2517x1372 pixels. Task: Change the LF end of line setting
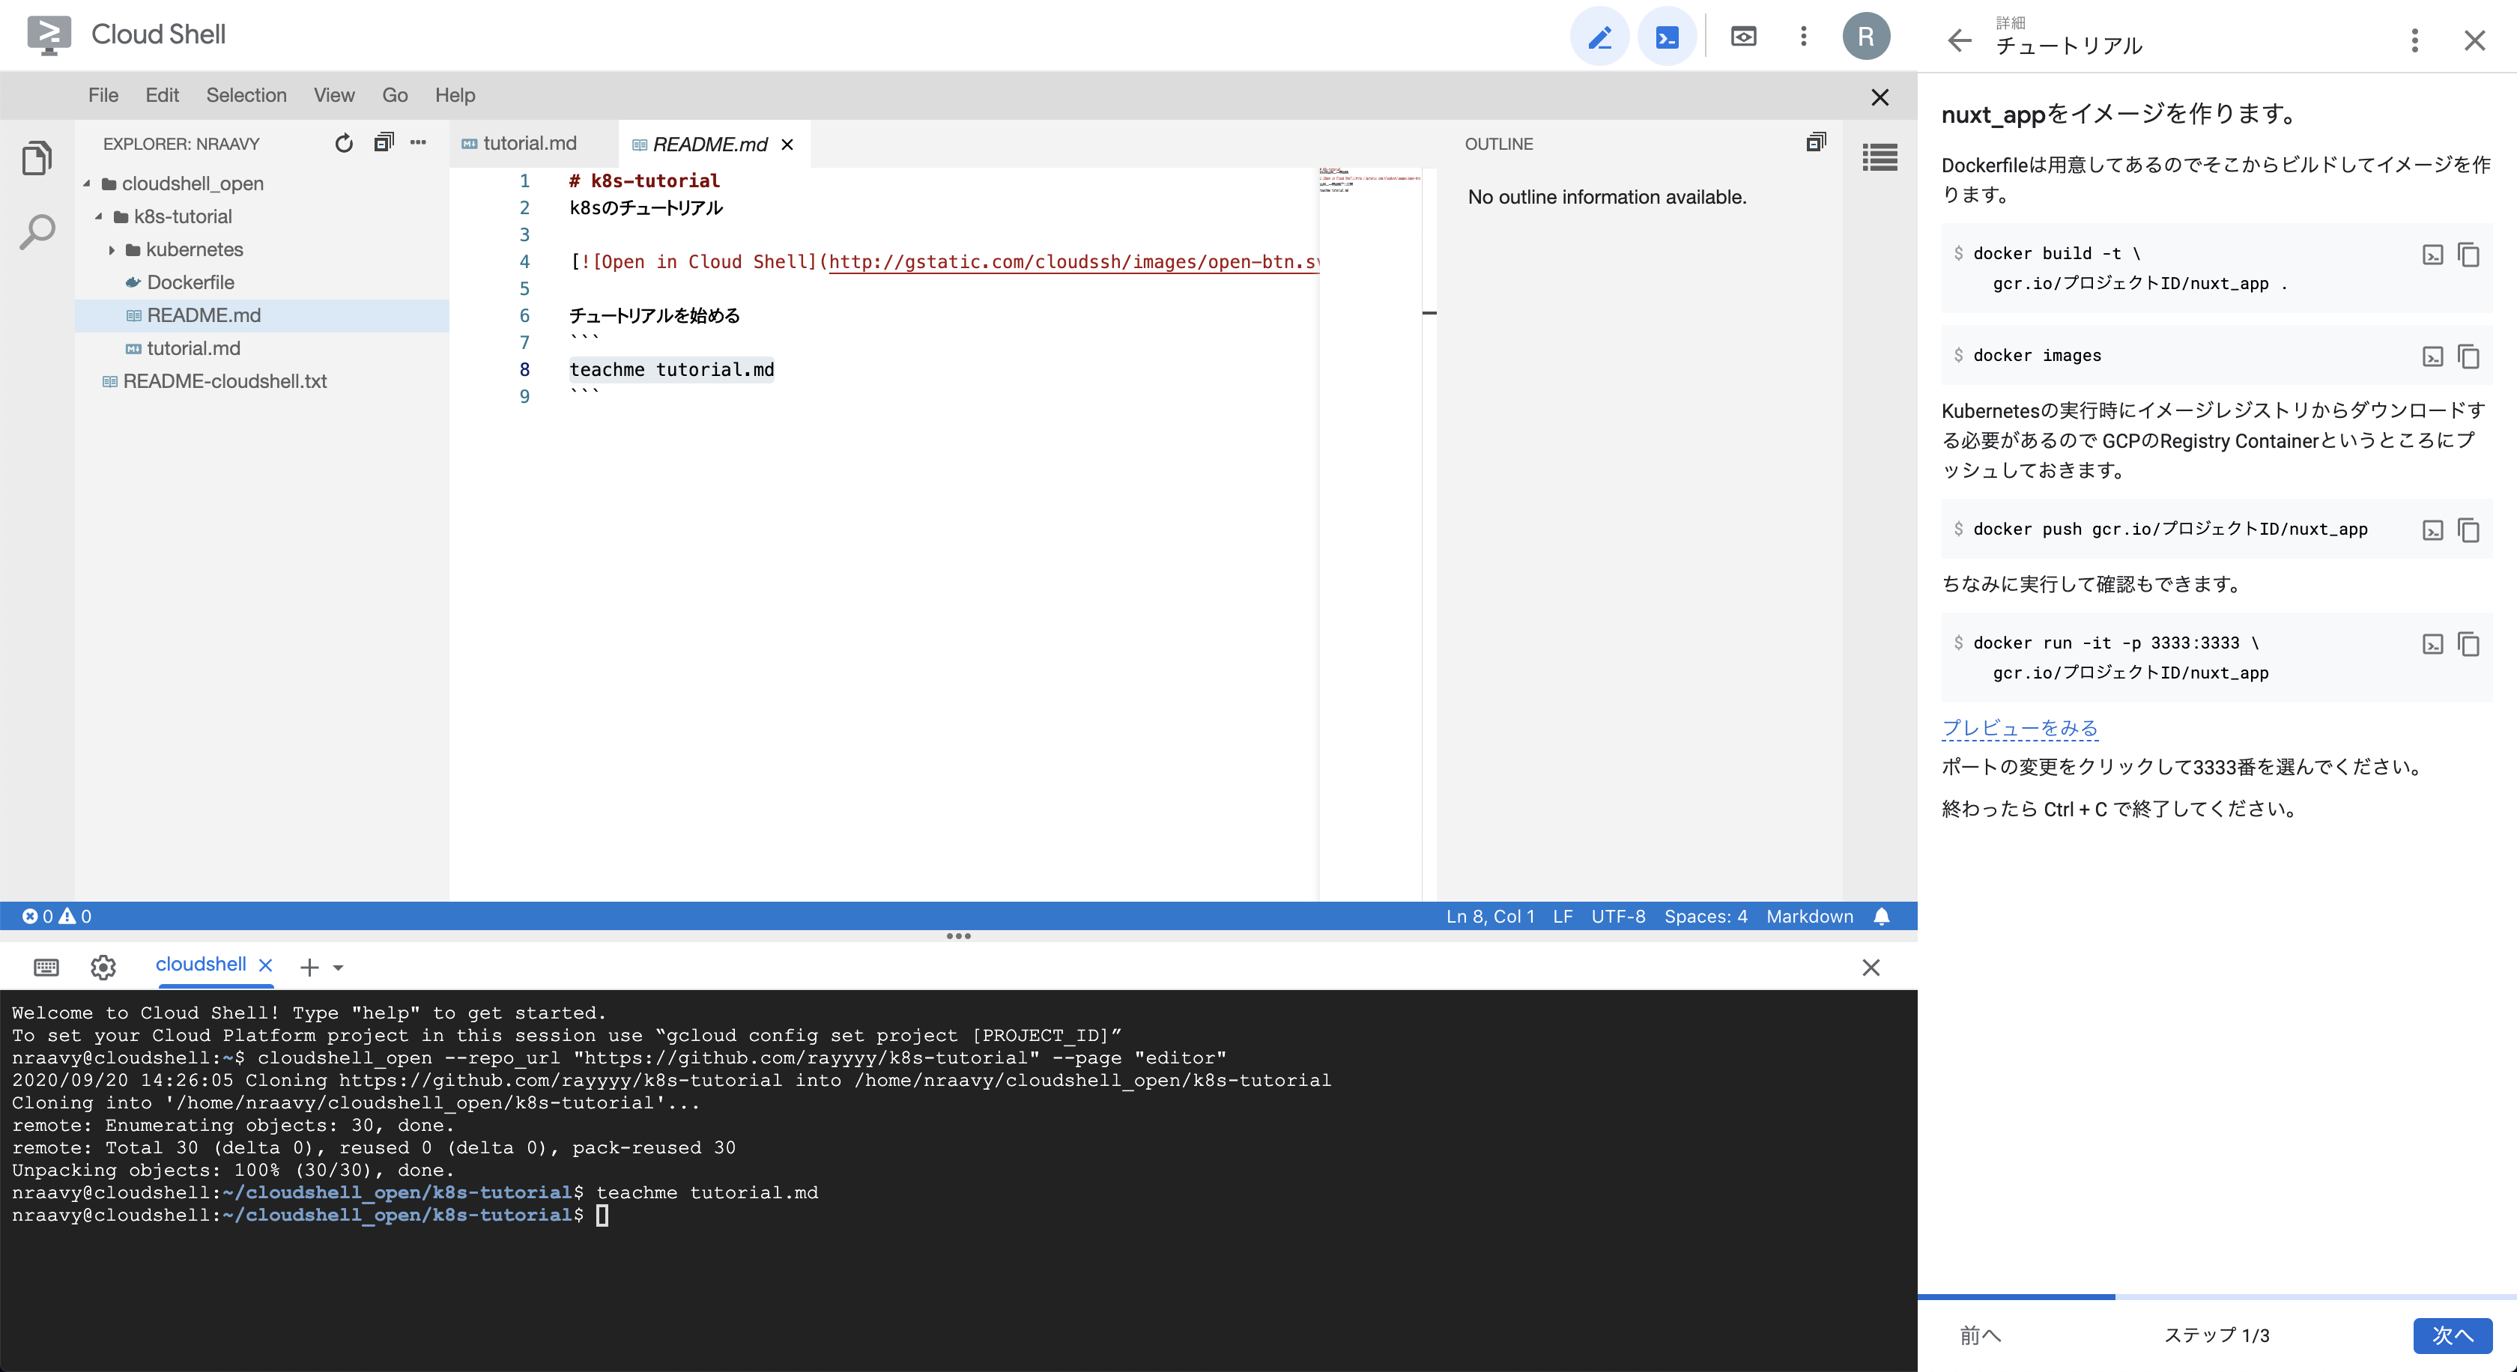coord(1563,916)
